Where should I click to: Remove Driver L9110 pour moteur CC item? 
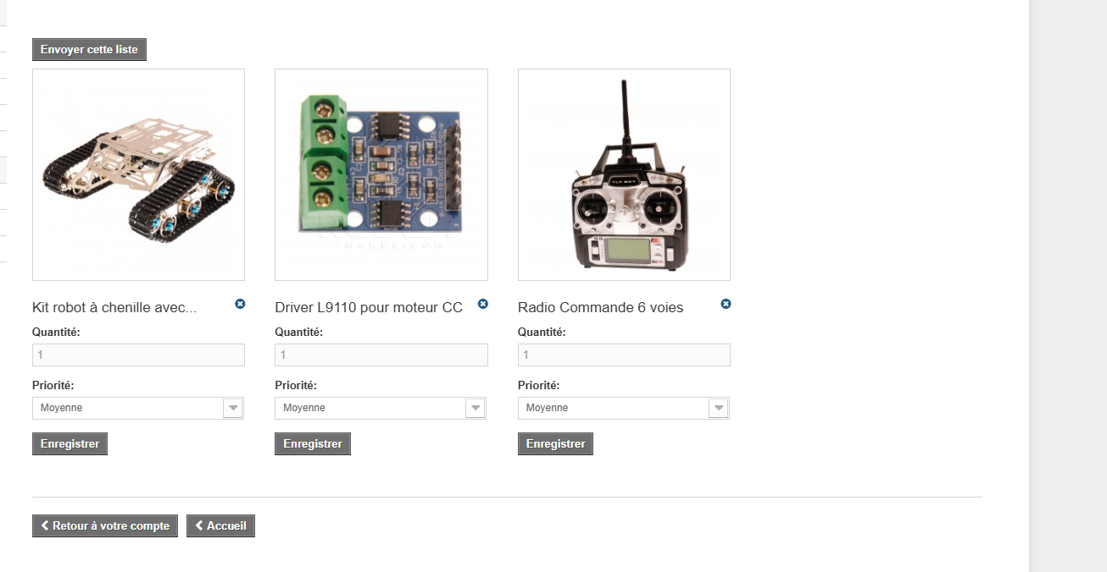click(483, 304)
